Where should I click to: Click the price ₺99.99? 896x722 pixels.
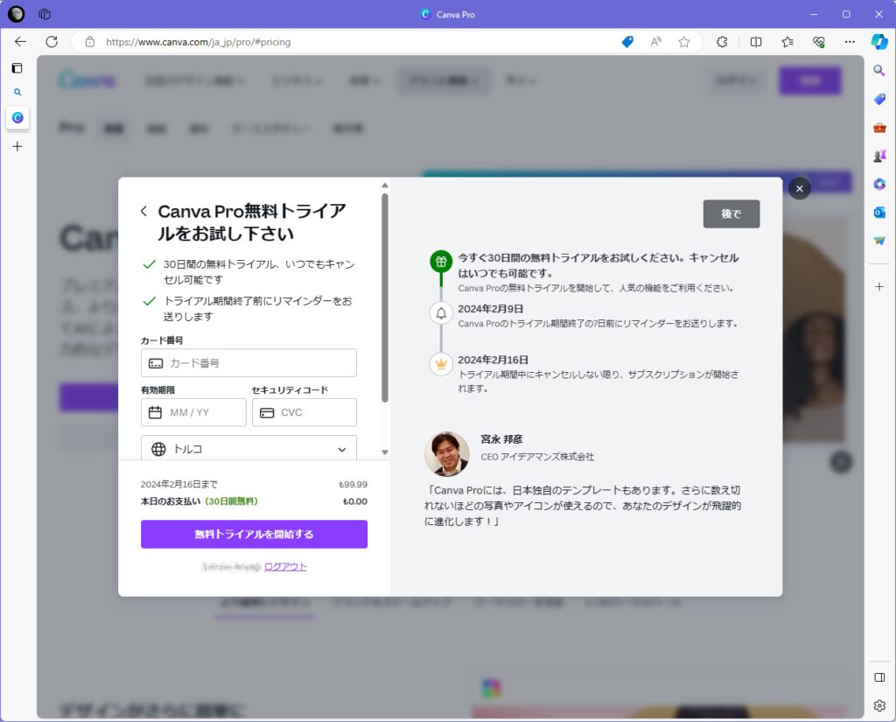353,484
